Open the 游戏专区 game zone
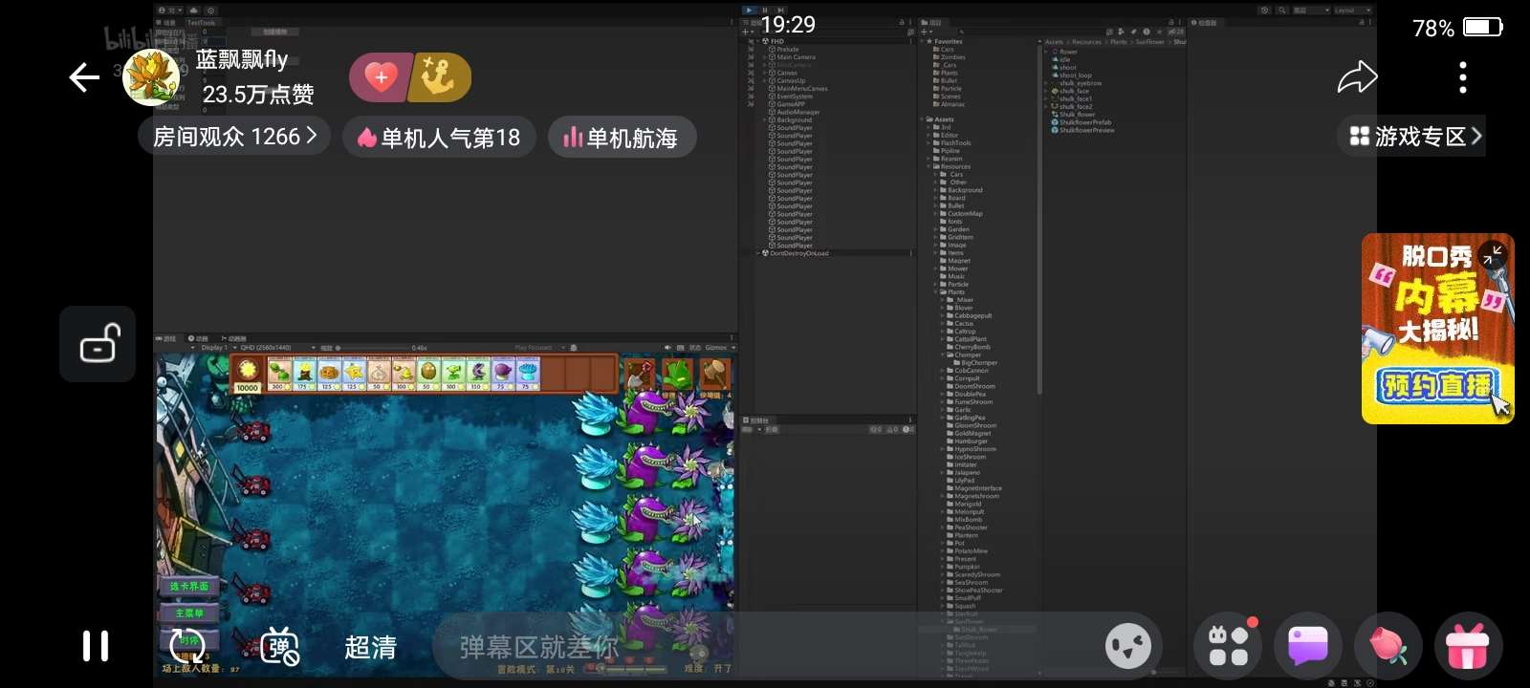Viewport: 1530px width, 688px height. tap(1413, 137)
